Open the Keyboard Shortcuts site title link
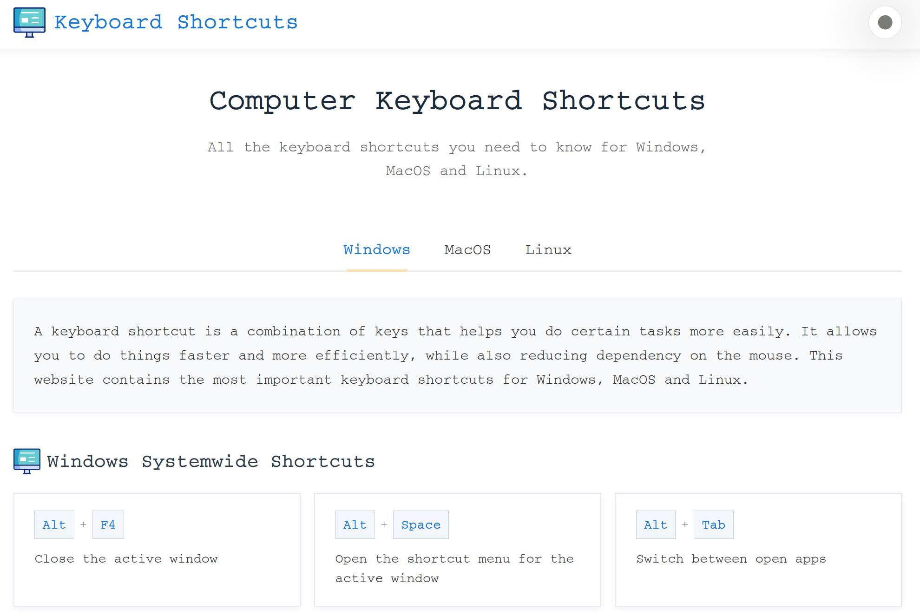Screen dimensions: 920x616 [x=176, y=22]
